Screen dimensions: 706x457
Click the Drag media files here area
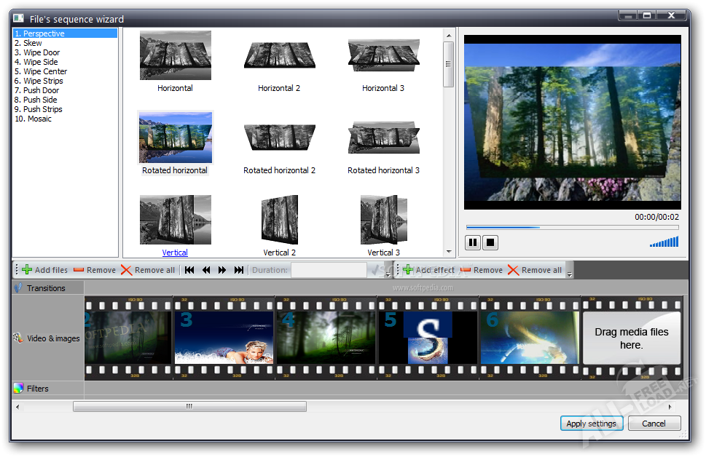point(631,338)
